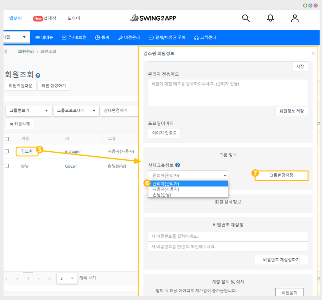The height and width of the screenshot is (300, 322).
Task: Click the ID column header
Action: [x=67, y=139]
